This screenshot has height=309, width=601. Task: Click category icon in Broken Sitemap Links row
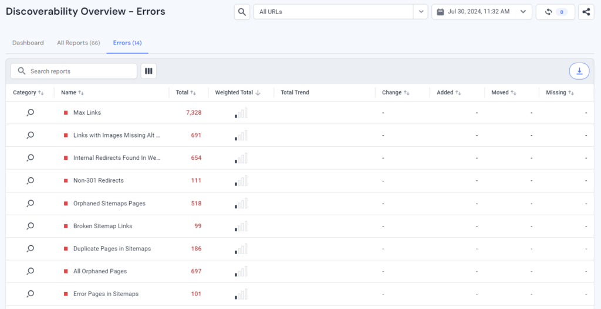31,226
